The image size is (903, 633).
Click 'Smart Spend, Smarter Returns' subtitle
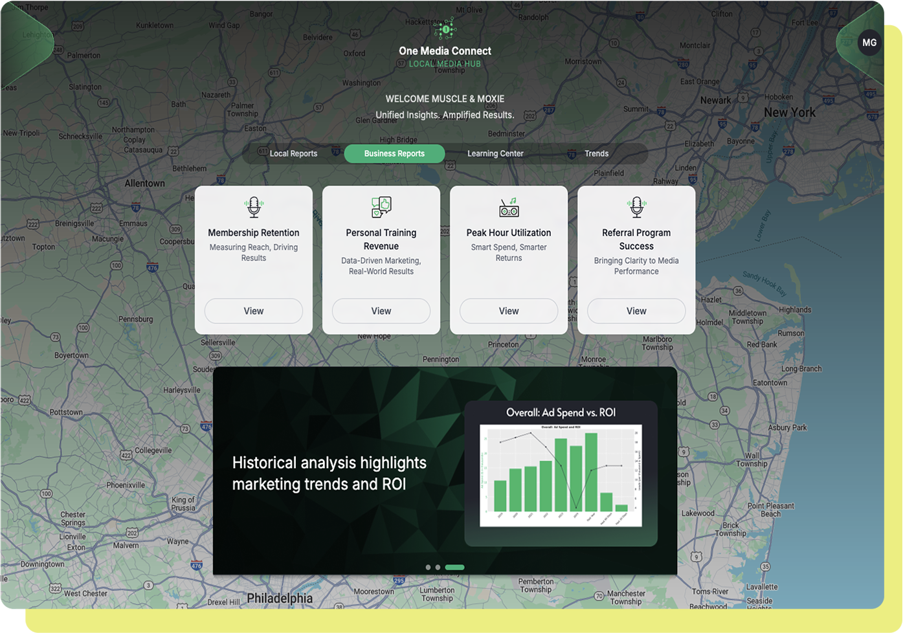[509, 252]
